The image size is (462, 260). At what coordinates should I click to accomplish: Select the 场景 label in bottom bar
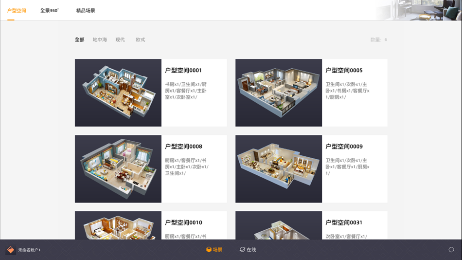(217, 250)
